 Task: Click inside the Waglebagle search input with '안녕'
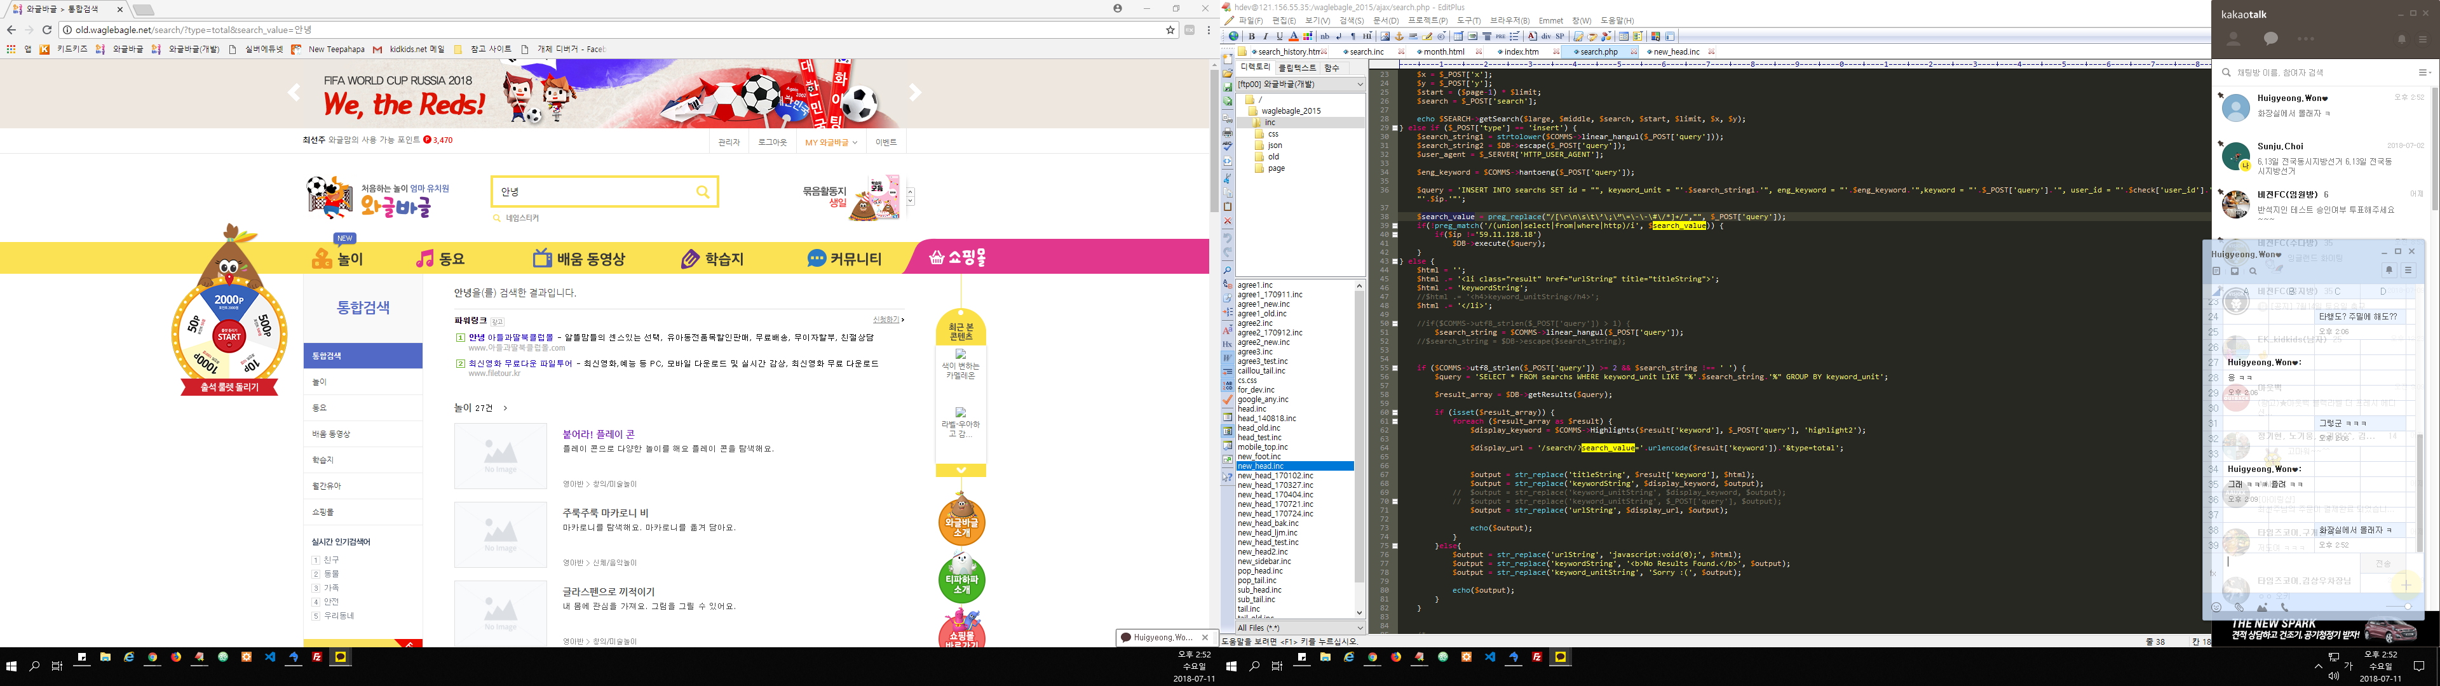pyautogui.click(x=593, y=191)
